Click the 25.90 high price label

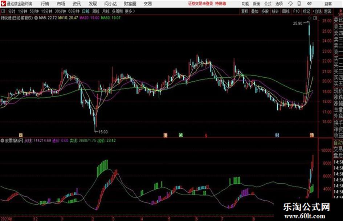pyautogui.click(x=298, y=23)
